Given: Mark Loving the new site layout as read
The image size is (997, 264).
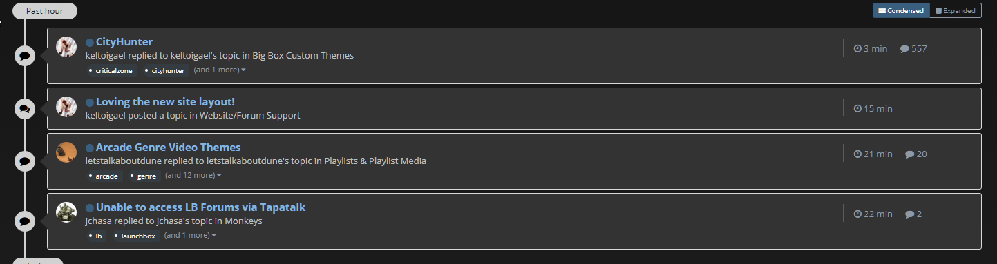Looking at the screenshot, I should tap(90, 103).
